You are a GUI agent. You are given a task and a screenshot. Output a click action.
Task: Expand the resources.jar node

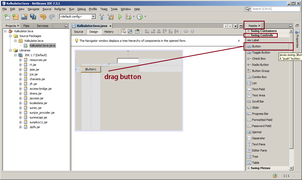21,60
